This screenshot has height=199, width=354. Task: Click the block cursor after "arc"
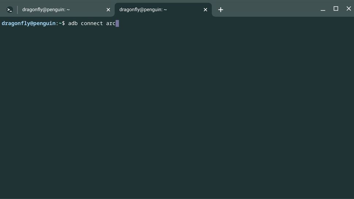117,24
